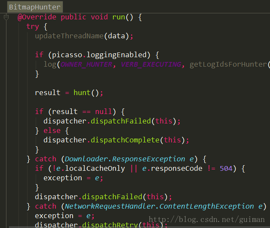The width and height of the screenshot is (270, 228).
Task: Click NetworkRequestHandler.ContentLengthException type
Action: point(159,206)
